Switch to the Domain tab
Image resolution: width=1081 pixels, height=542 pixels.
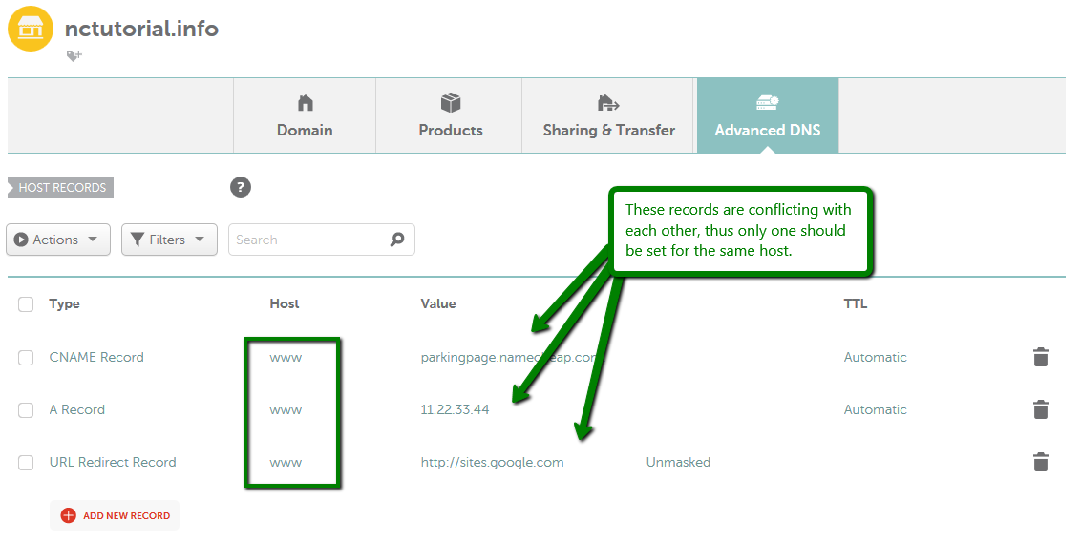coord(305,115)
